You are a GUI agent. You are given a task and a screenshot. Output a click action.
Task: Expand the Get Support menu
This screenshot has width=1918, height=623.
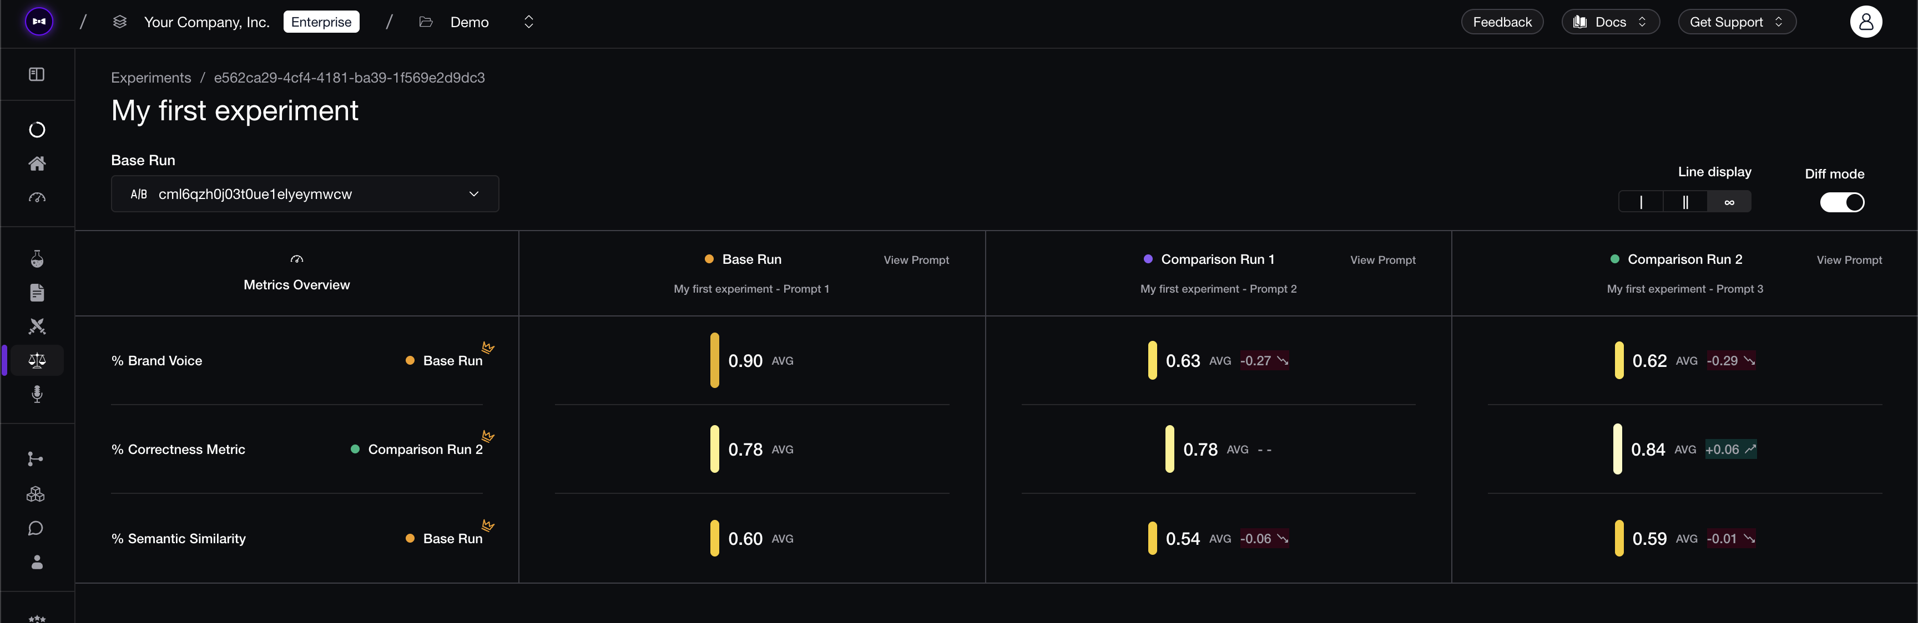tap(1737, 22)
